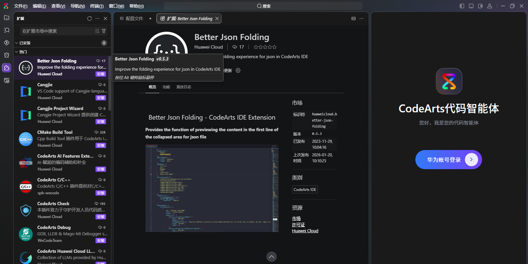The image size is (528, 264).
Task: Open the 终端 terminal menu
Action: pyautogui.click(x=97, y=6)
